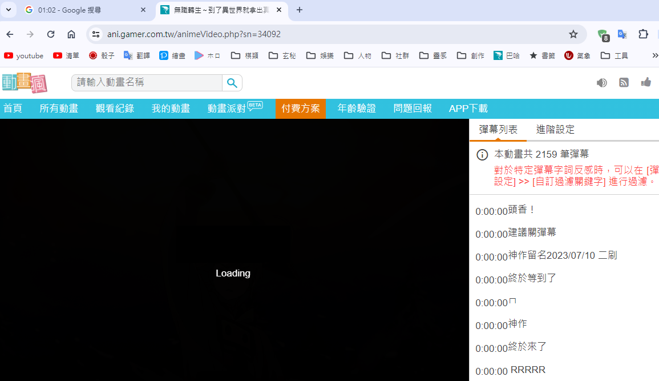Click the info icon in the danmaku panel
659x381 pixels.
pyautogui.click(x=482, y=154)
